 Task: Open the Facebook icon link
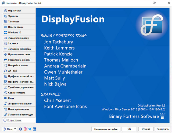[x=21, y=129]
